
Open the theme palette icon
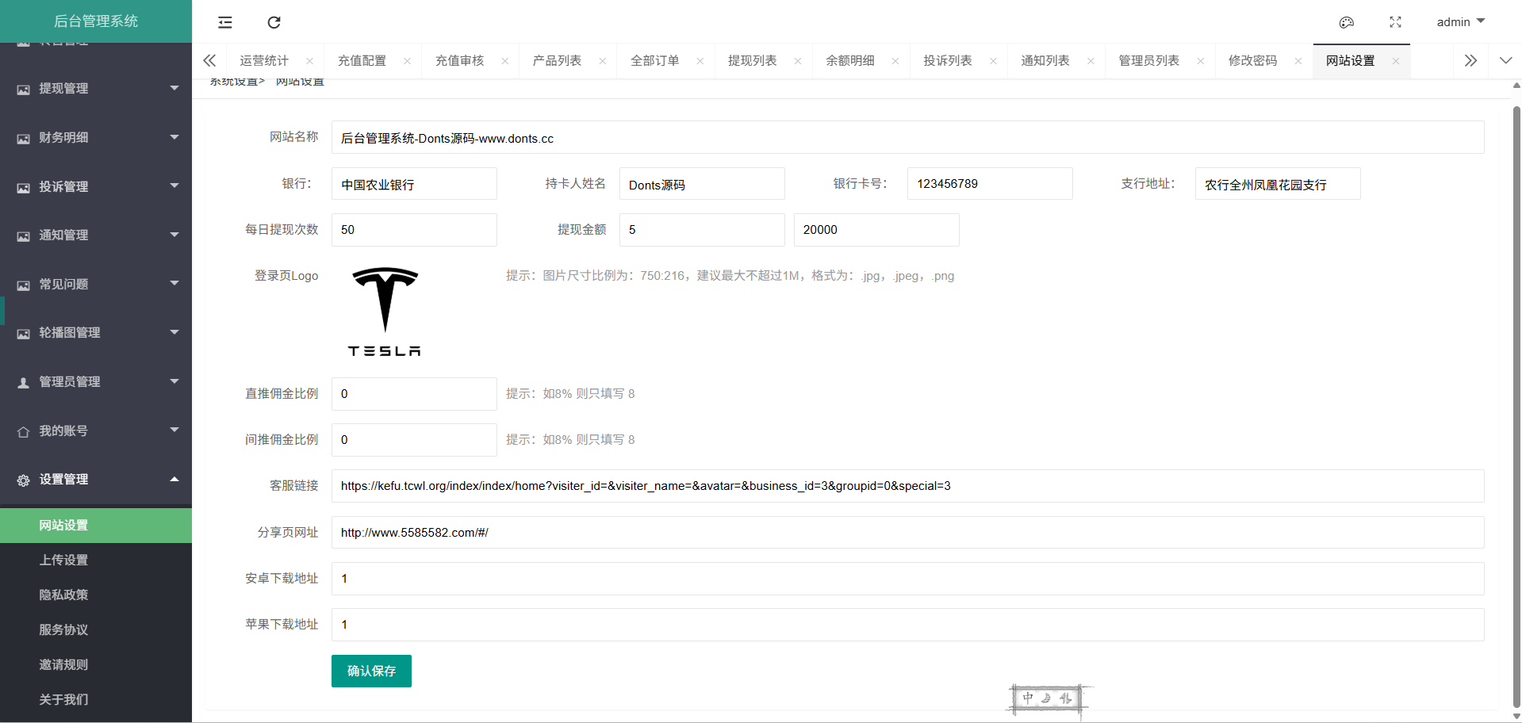pyautogui.click(x=1346, y=22)
